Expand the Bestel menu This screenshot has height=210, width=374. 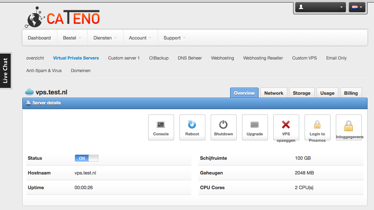click(x=72, y=38)
